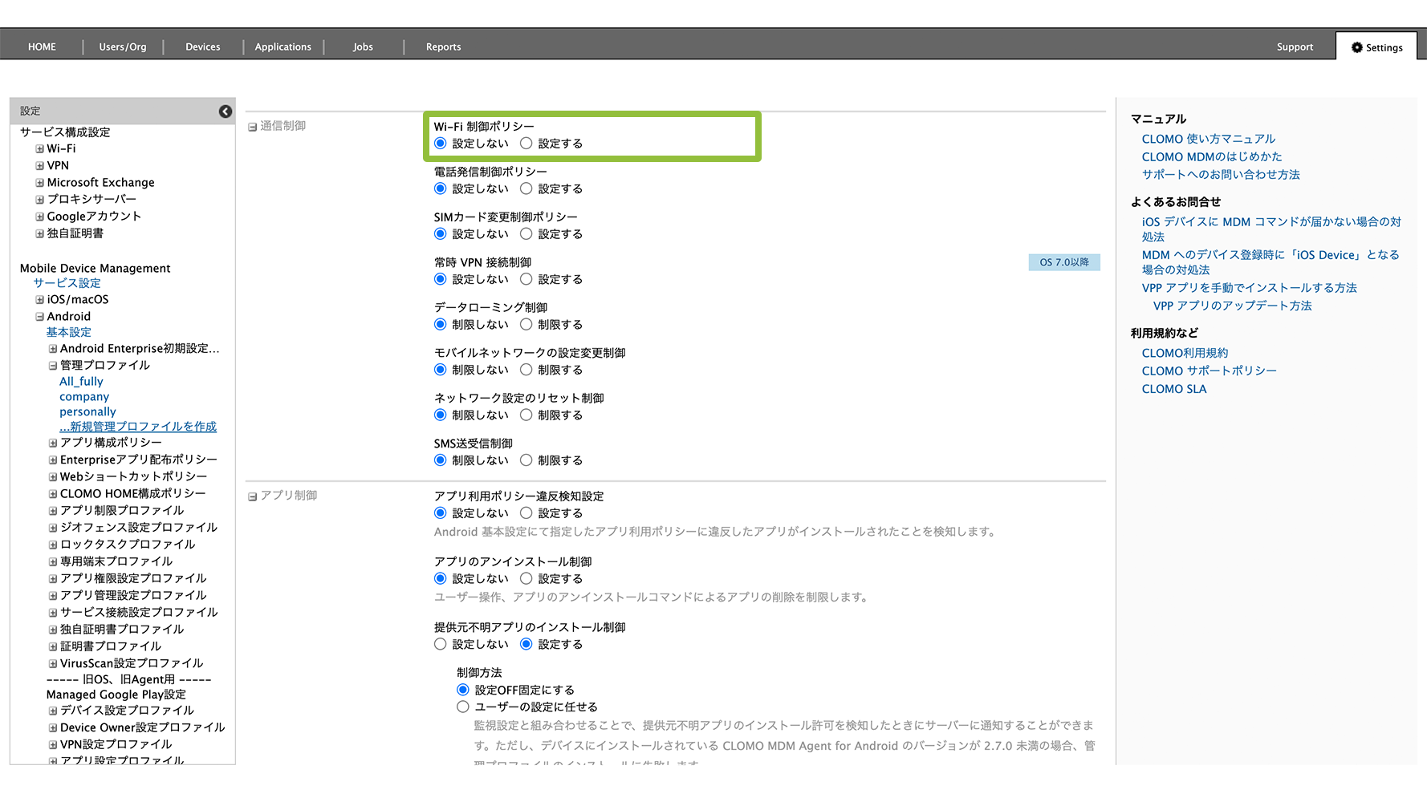The height and width of the screenshot is (802, 1427).
Task: Click the Settings gear icon
Action: [1356, 47]
